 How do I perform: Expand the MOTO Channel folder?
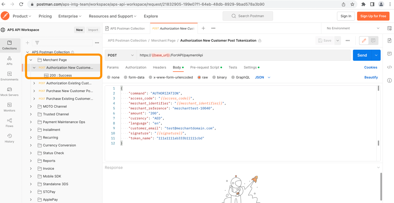31,106
